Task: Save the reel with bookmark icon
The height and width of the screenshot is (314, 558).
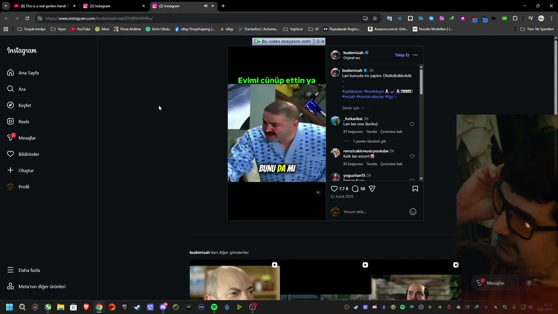Action: 415,188
